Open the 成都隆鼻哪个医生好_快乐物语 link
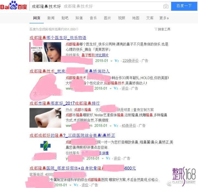Viewport: 198px width, 188px height. (58, 38)
